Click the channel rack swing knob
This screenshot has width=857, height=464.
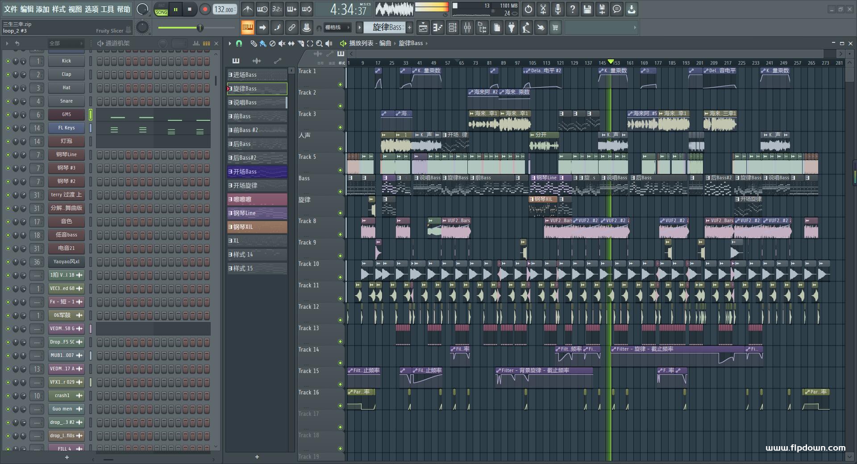[x=163, y=43]
